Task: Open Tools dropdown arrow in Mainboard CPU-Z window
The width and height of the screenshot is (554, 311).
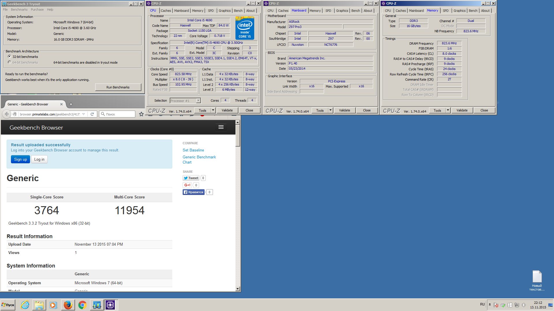Action: coord(330,110)
